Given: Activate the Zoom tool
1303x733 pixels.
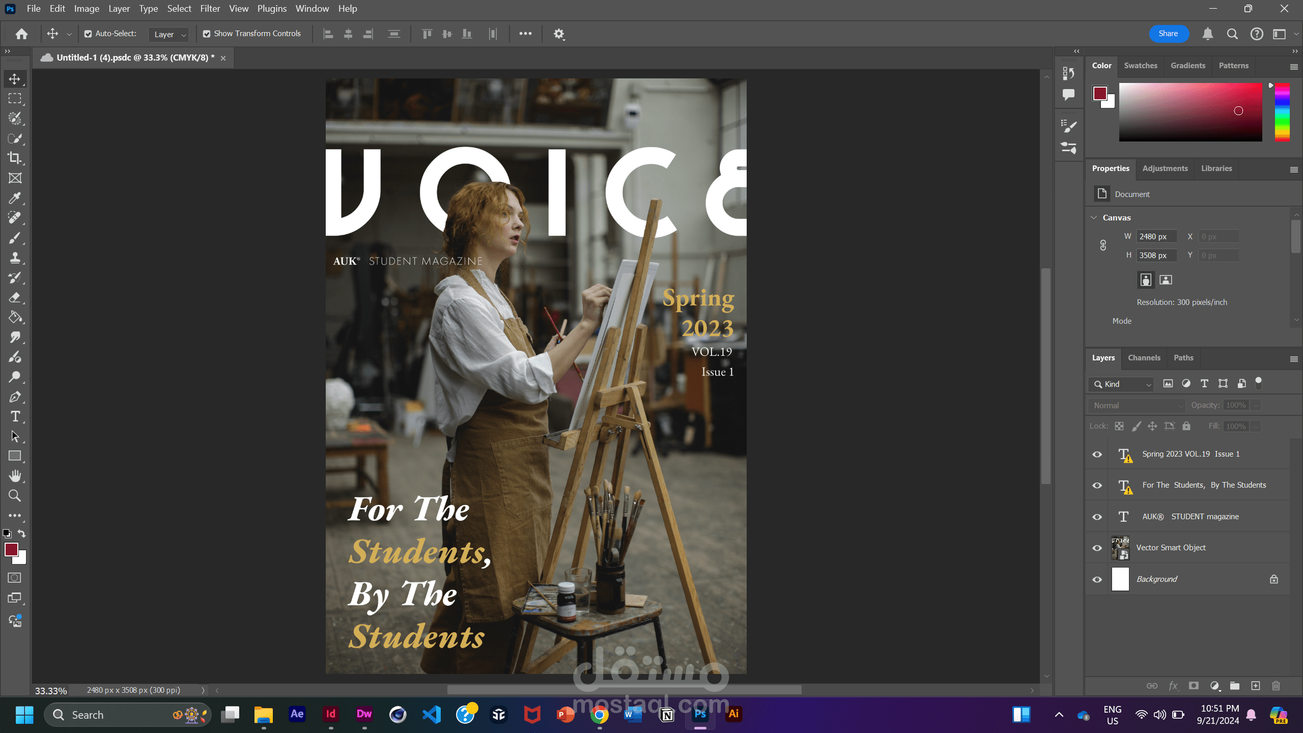Looking at the screenshot, I should coord(15,496).
